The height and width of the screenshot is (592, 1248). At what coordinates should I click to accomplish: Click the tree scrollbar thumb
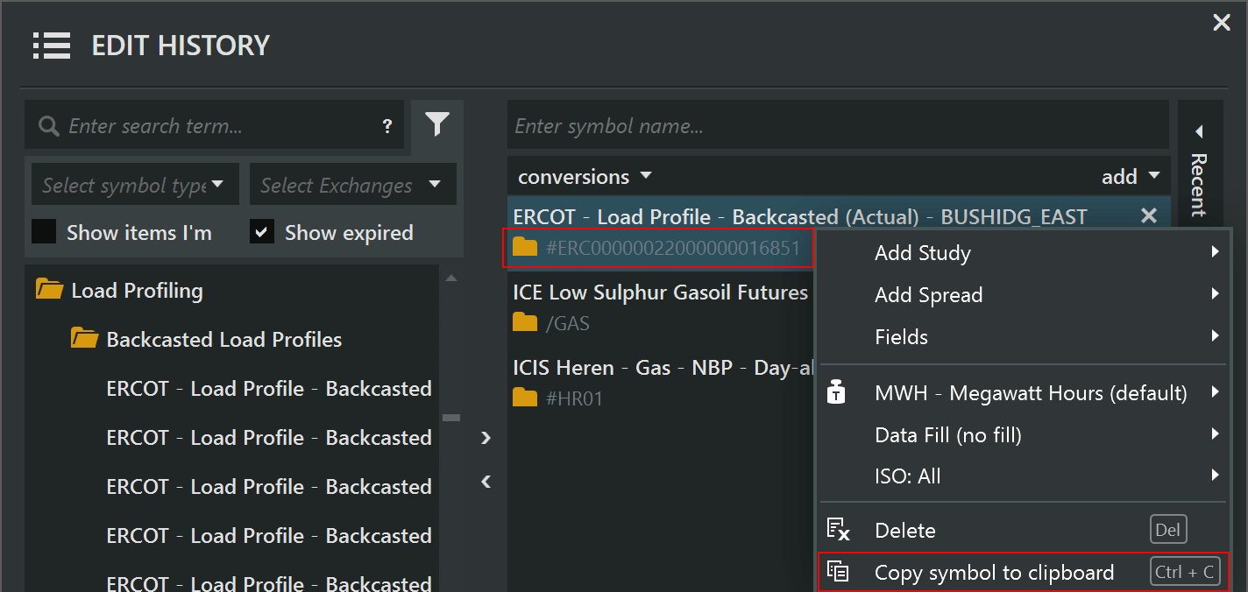pyautogui.click(x=451, y=418)
